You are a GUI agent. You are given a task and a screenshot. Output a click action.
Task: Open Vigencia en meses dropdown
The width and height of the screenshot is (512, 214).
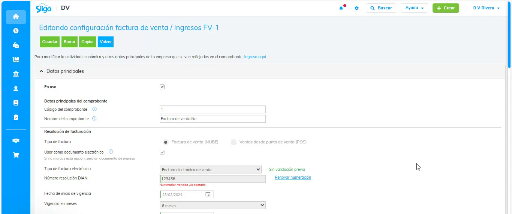point(213,205)
